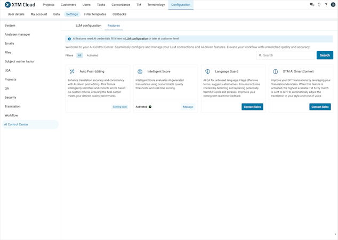Focus the Search input field
Screen dimensions: 338x240
click(x=285, y=55)
